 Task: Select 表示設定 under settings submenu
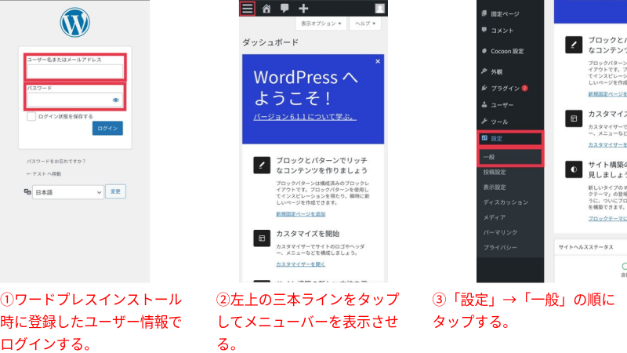point(495,187)
